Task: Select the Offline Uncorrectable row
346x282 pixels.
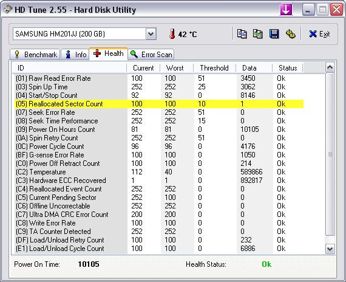Action: 159,206
